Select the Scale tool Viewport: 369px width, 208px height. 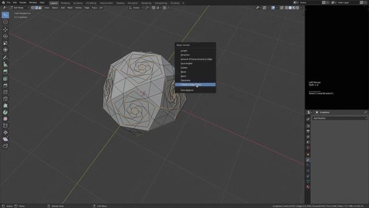click(5, 43)
